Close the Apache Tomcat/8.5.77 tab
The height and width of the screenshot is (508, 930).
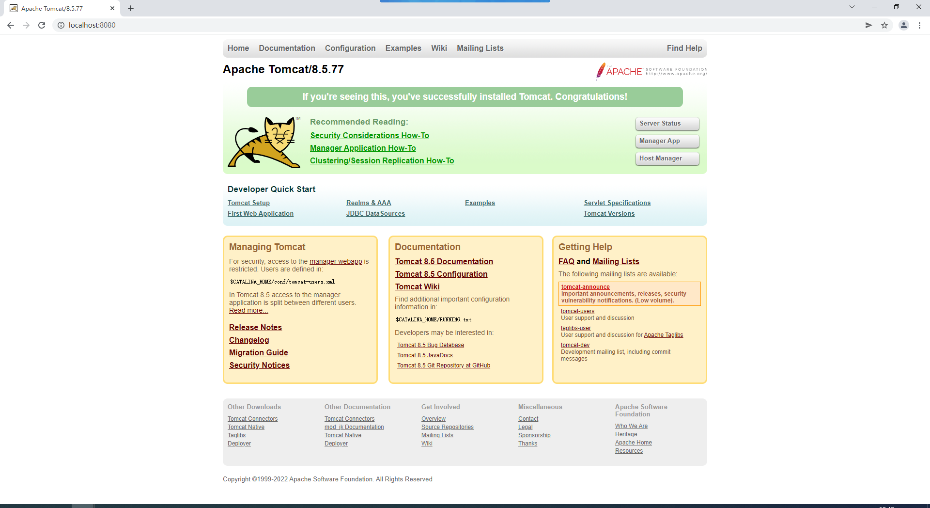tap(112, 8)
